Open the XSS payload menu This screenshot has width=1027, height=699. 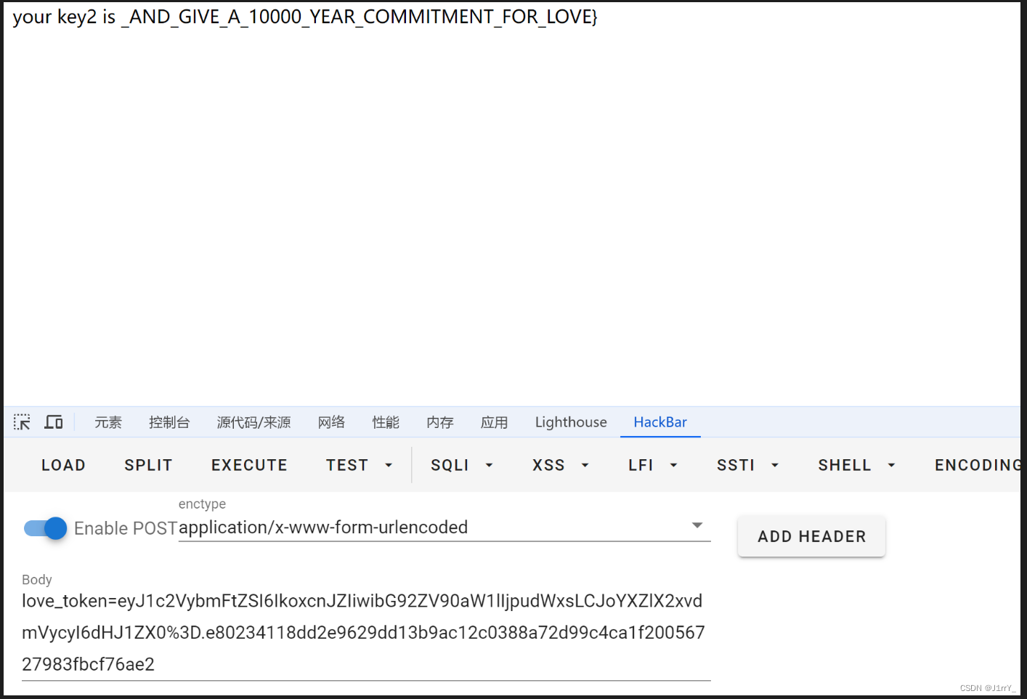560,465
